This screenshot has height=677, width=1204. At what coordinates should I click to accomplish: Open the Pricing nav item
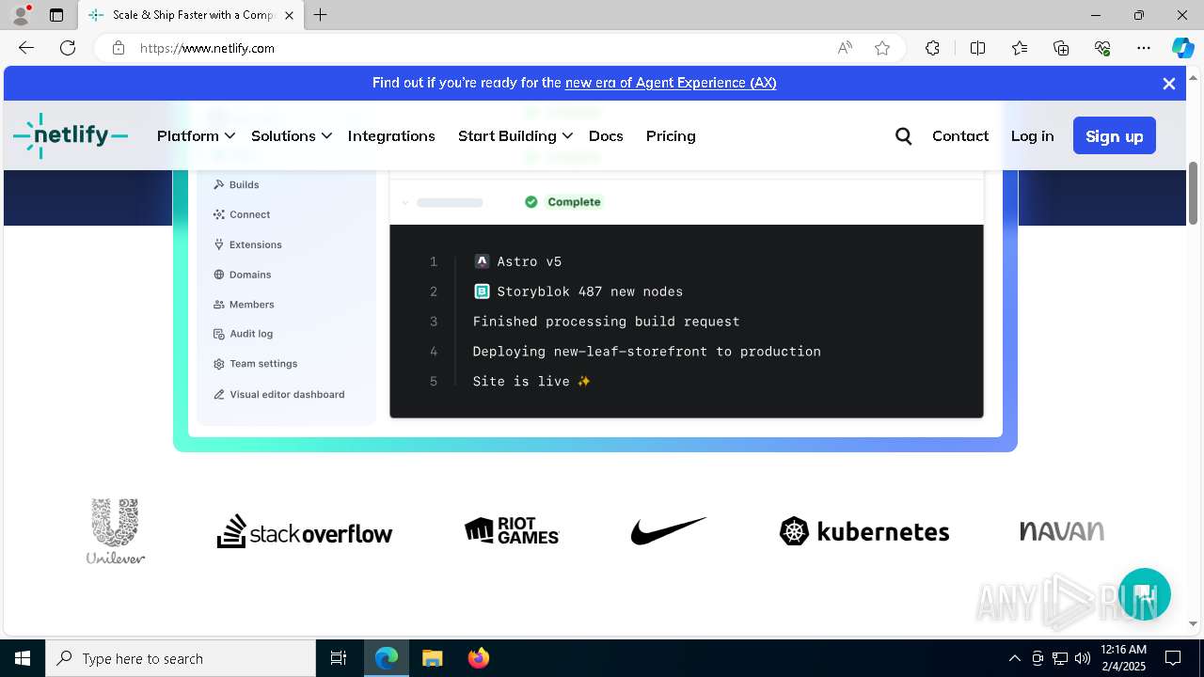[x=671, y=136]
